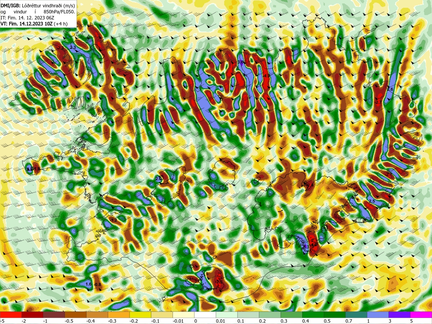Click the 'DMI/IGB: Lóðréttur vindhraði (m/s)' title line
Viewport: 432px width, 324px height.
pyautogui.click(x=38, y=6)
